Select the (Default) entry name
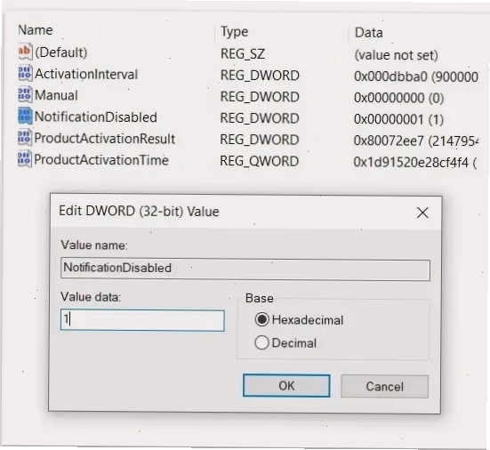The image size is (490, 450). click(x=61, y=52)
